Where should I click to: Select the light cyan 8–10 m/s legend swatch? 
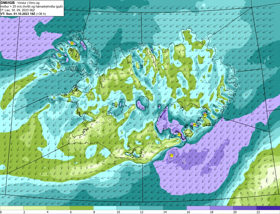(x=105, y=208)
